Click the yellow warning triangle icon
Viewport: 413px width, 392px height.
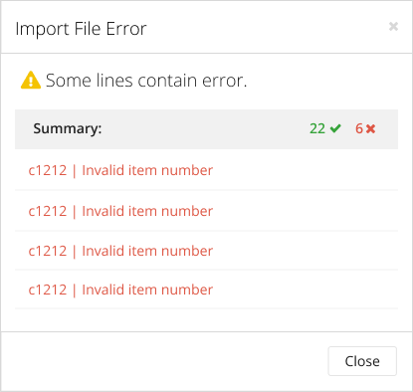click(31, 80)
